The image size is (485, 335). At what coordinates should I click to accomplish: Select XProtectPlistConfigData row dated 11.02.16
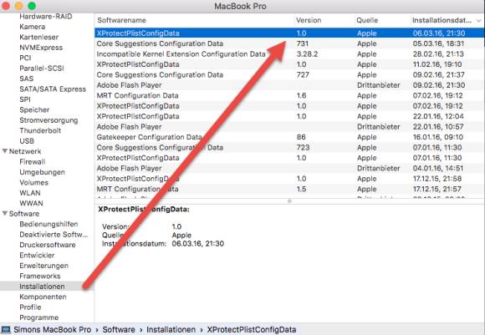click(289, 64)
